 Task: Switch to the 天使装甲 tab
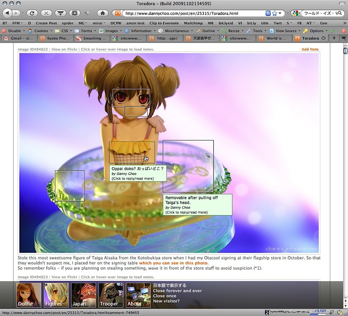(200, 38)
